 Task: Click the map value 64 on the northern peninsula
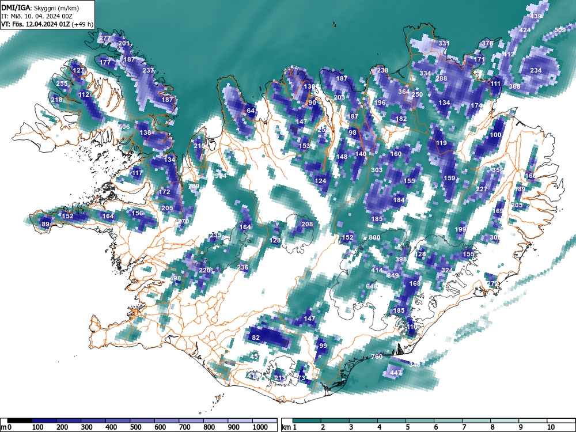click(251, 111)
